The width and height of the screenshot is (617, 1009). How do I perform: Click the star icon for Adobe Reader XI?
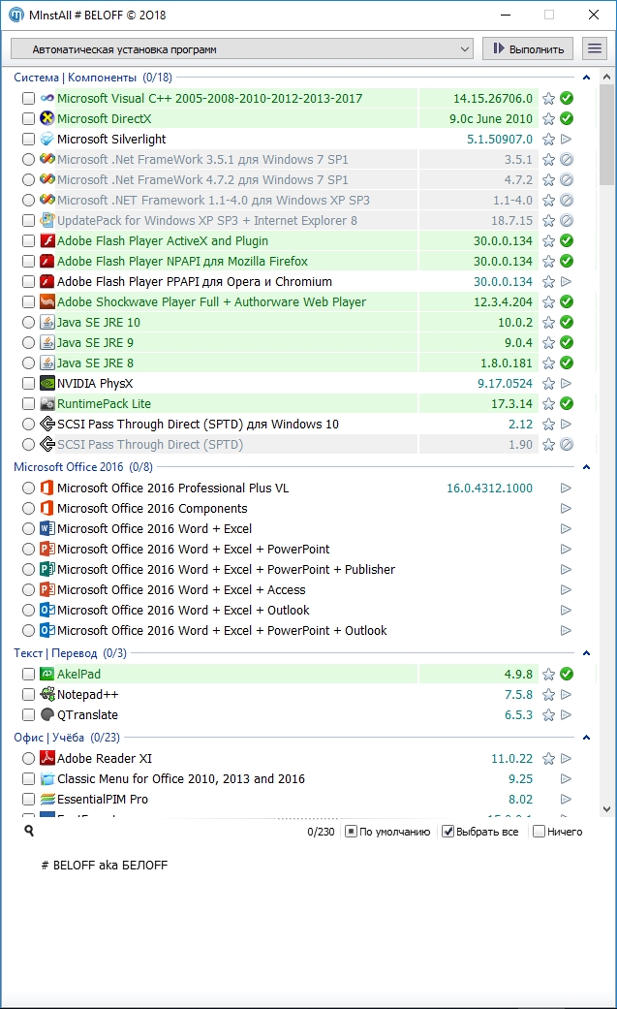coord(548,759)
